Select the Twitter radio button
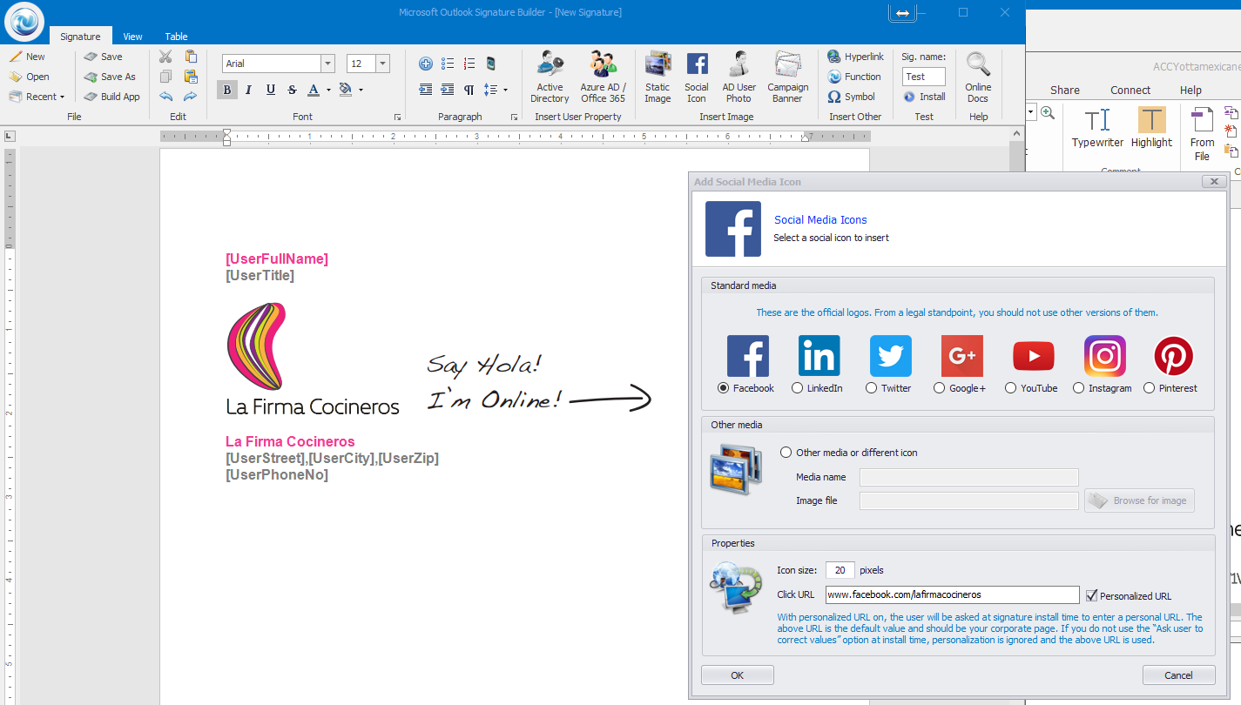 pyautogui.click(x=871, y=388)
